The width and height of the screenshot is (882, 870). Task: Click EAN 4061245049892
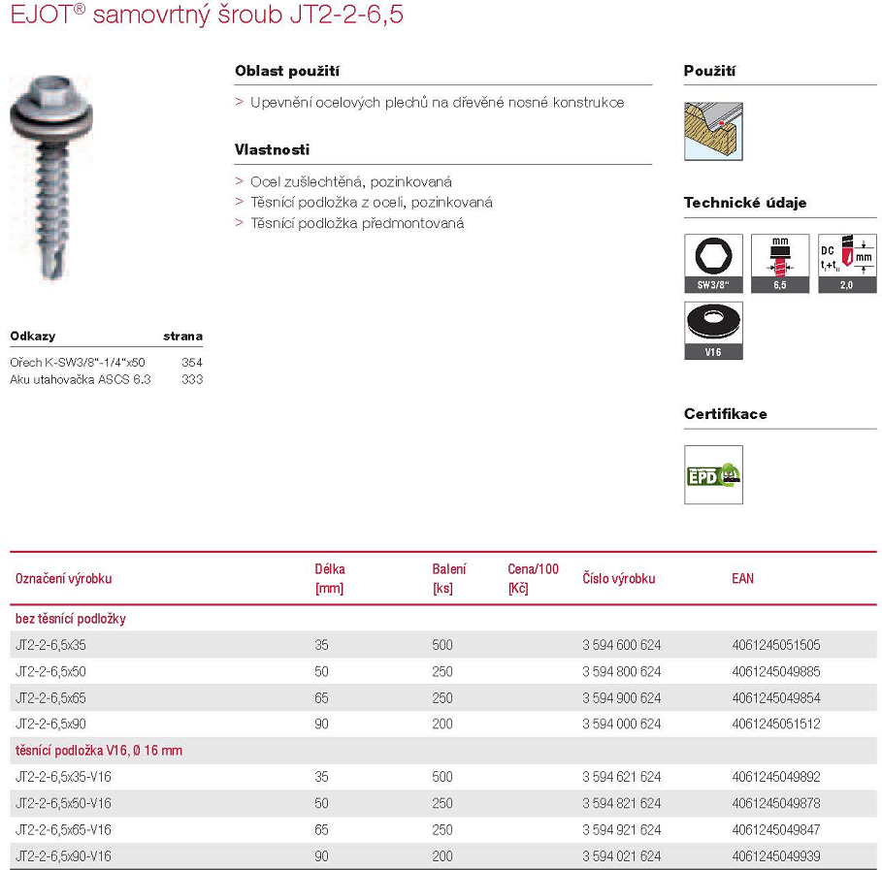coord(776,777)
